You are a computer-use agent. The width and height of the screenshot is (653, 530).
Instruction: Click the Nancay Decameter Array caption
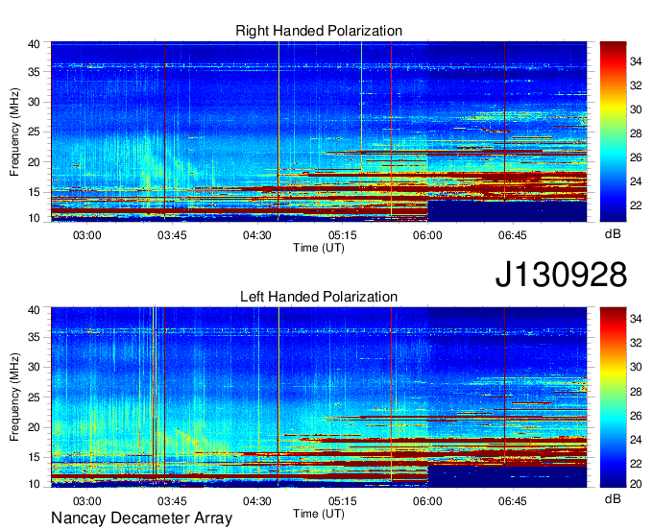141,518
